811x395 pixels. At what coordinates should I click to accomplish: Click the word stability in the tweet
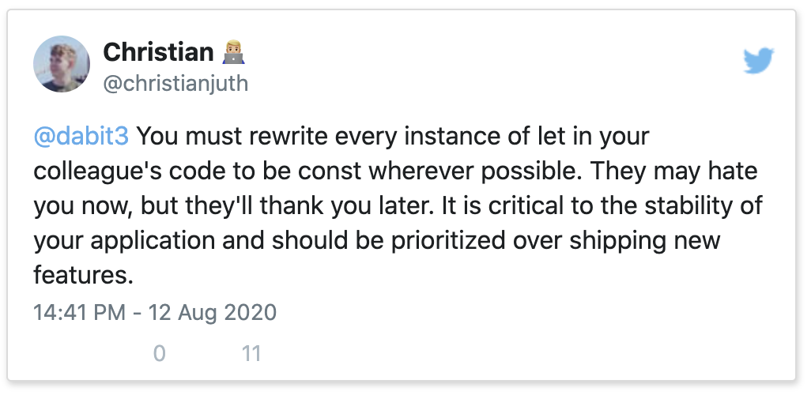(688, 206)
